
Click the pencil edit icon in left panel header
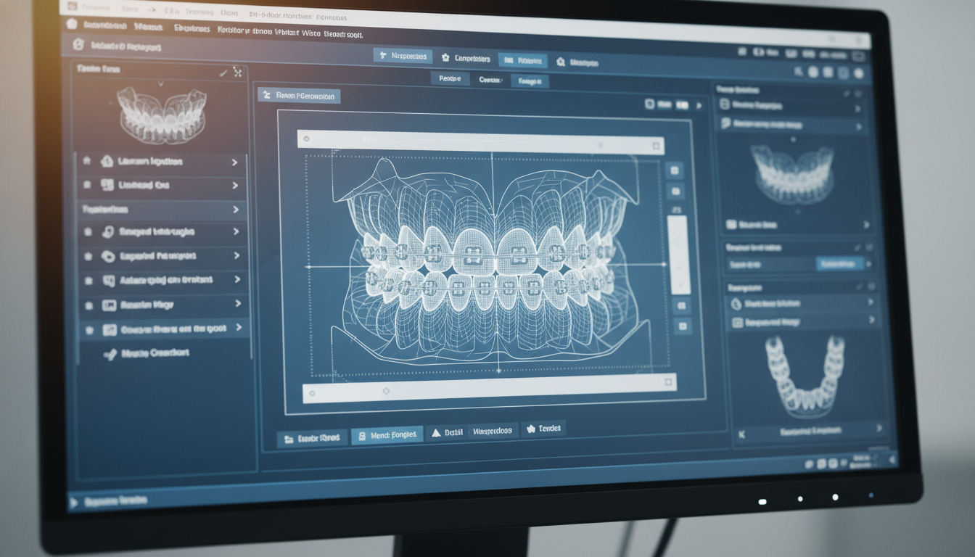point(223,73)
